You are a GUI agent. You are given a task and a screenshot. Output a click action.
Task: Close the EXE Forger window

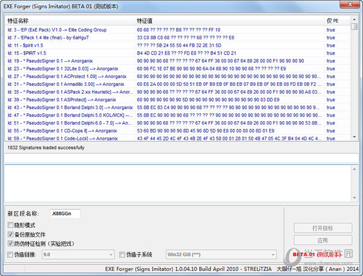[x=350, y=4]
